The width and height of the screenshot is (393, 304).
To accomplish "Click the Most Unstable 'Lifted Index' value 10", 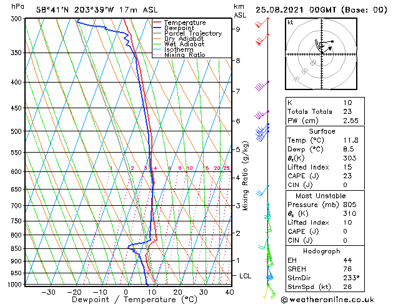I will (347, 223).
